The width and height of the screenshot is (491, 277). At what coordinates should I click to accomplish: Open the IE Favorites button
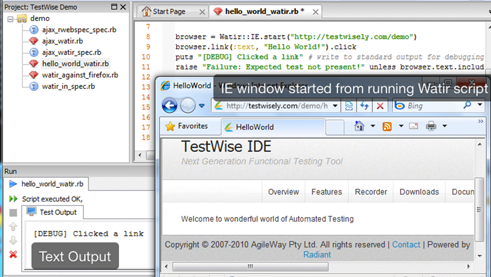(x=186, y=126)
